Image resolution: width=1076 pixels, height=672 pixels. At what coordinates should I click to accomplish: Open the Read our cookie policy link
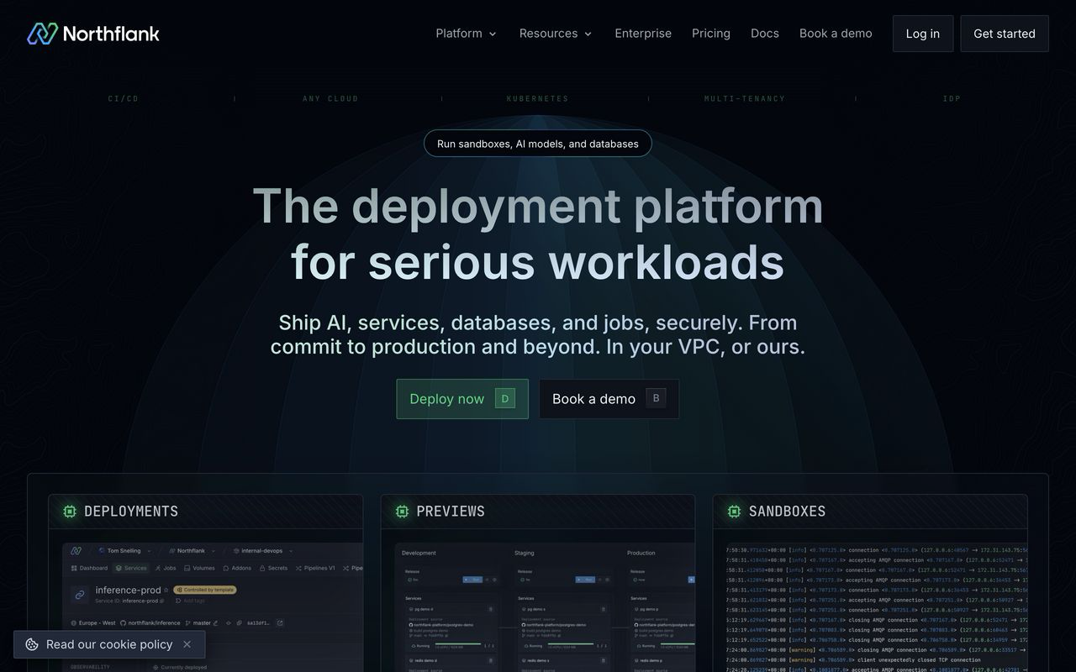[109, 644]
